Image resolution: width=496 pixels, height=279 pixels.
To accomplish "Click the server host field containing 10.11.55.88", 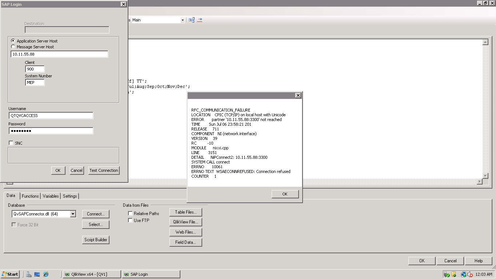I will pos(59,54).
